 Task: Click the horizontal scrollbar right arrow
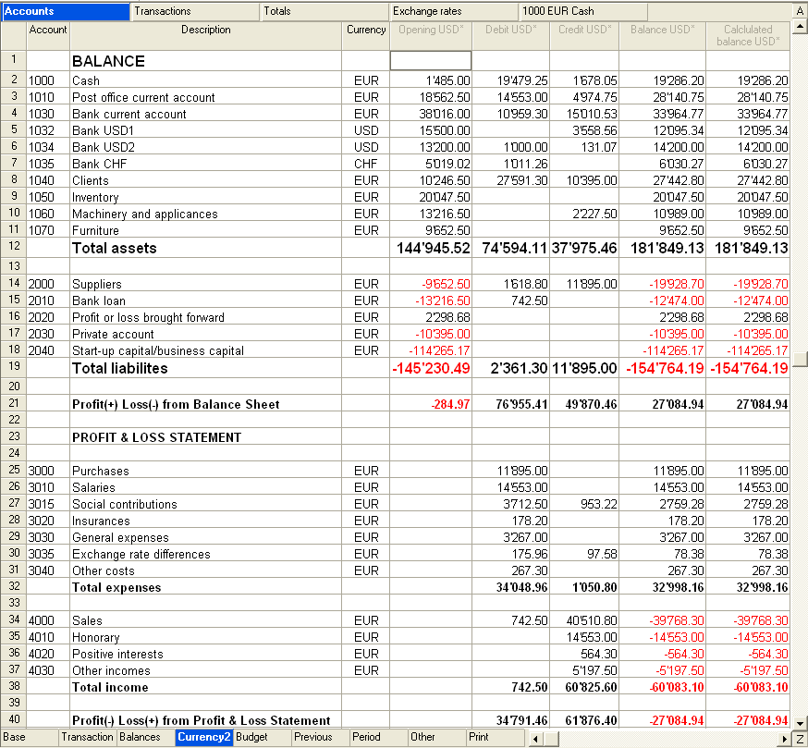[784, 739]
